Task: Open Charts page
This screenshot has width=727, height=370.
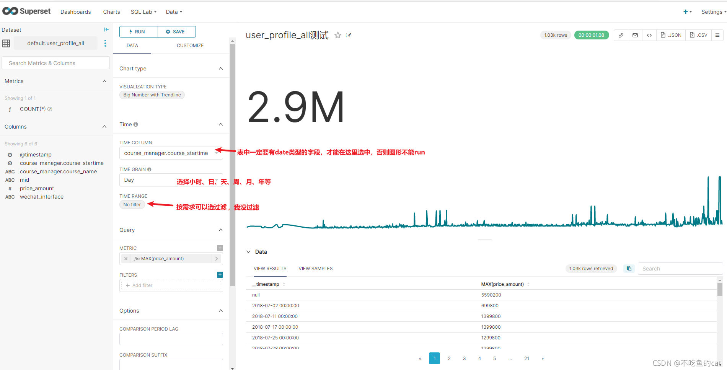Action: coord(111,12)
